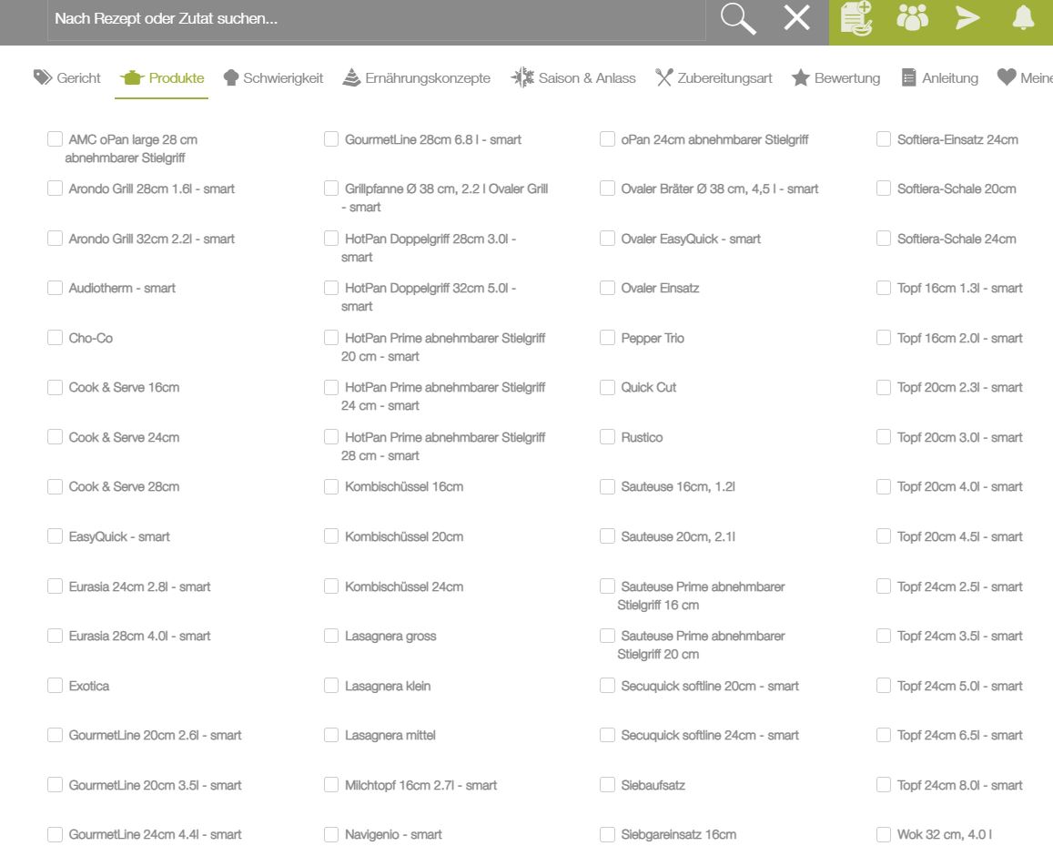Click the 'Topf 24cm 5.0l - smart' label
1053x846 pixels.
[x=960, y=686]
